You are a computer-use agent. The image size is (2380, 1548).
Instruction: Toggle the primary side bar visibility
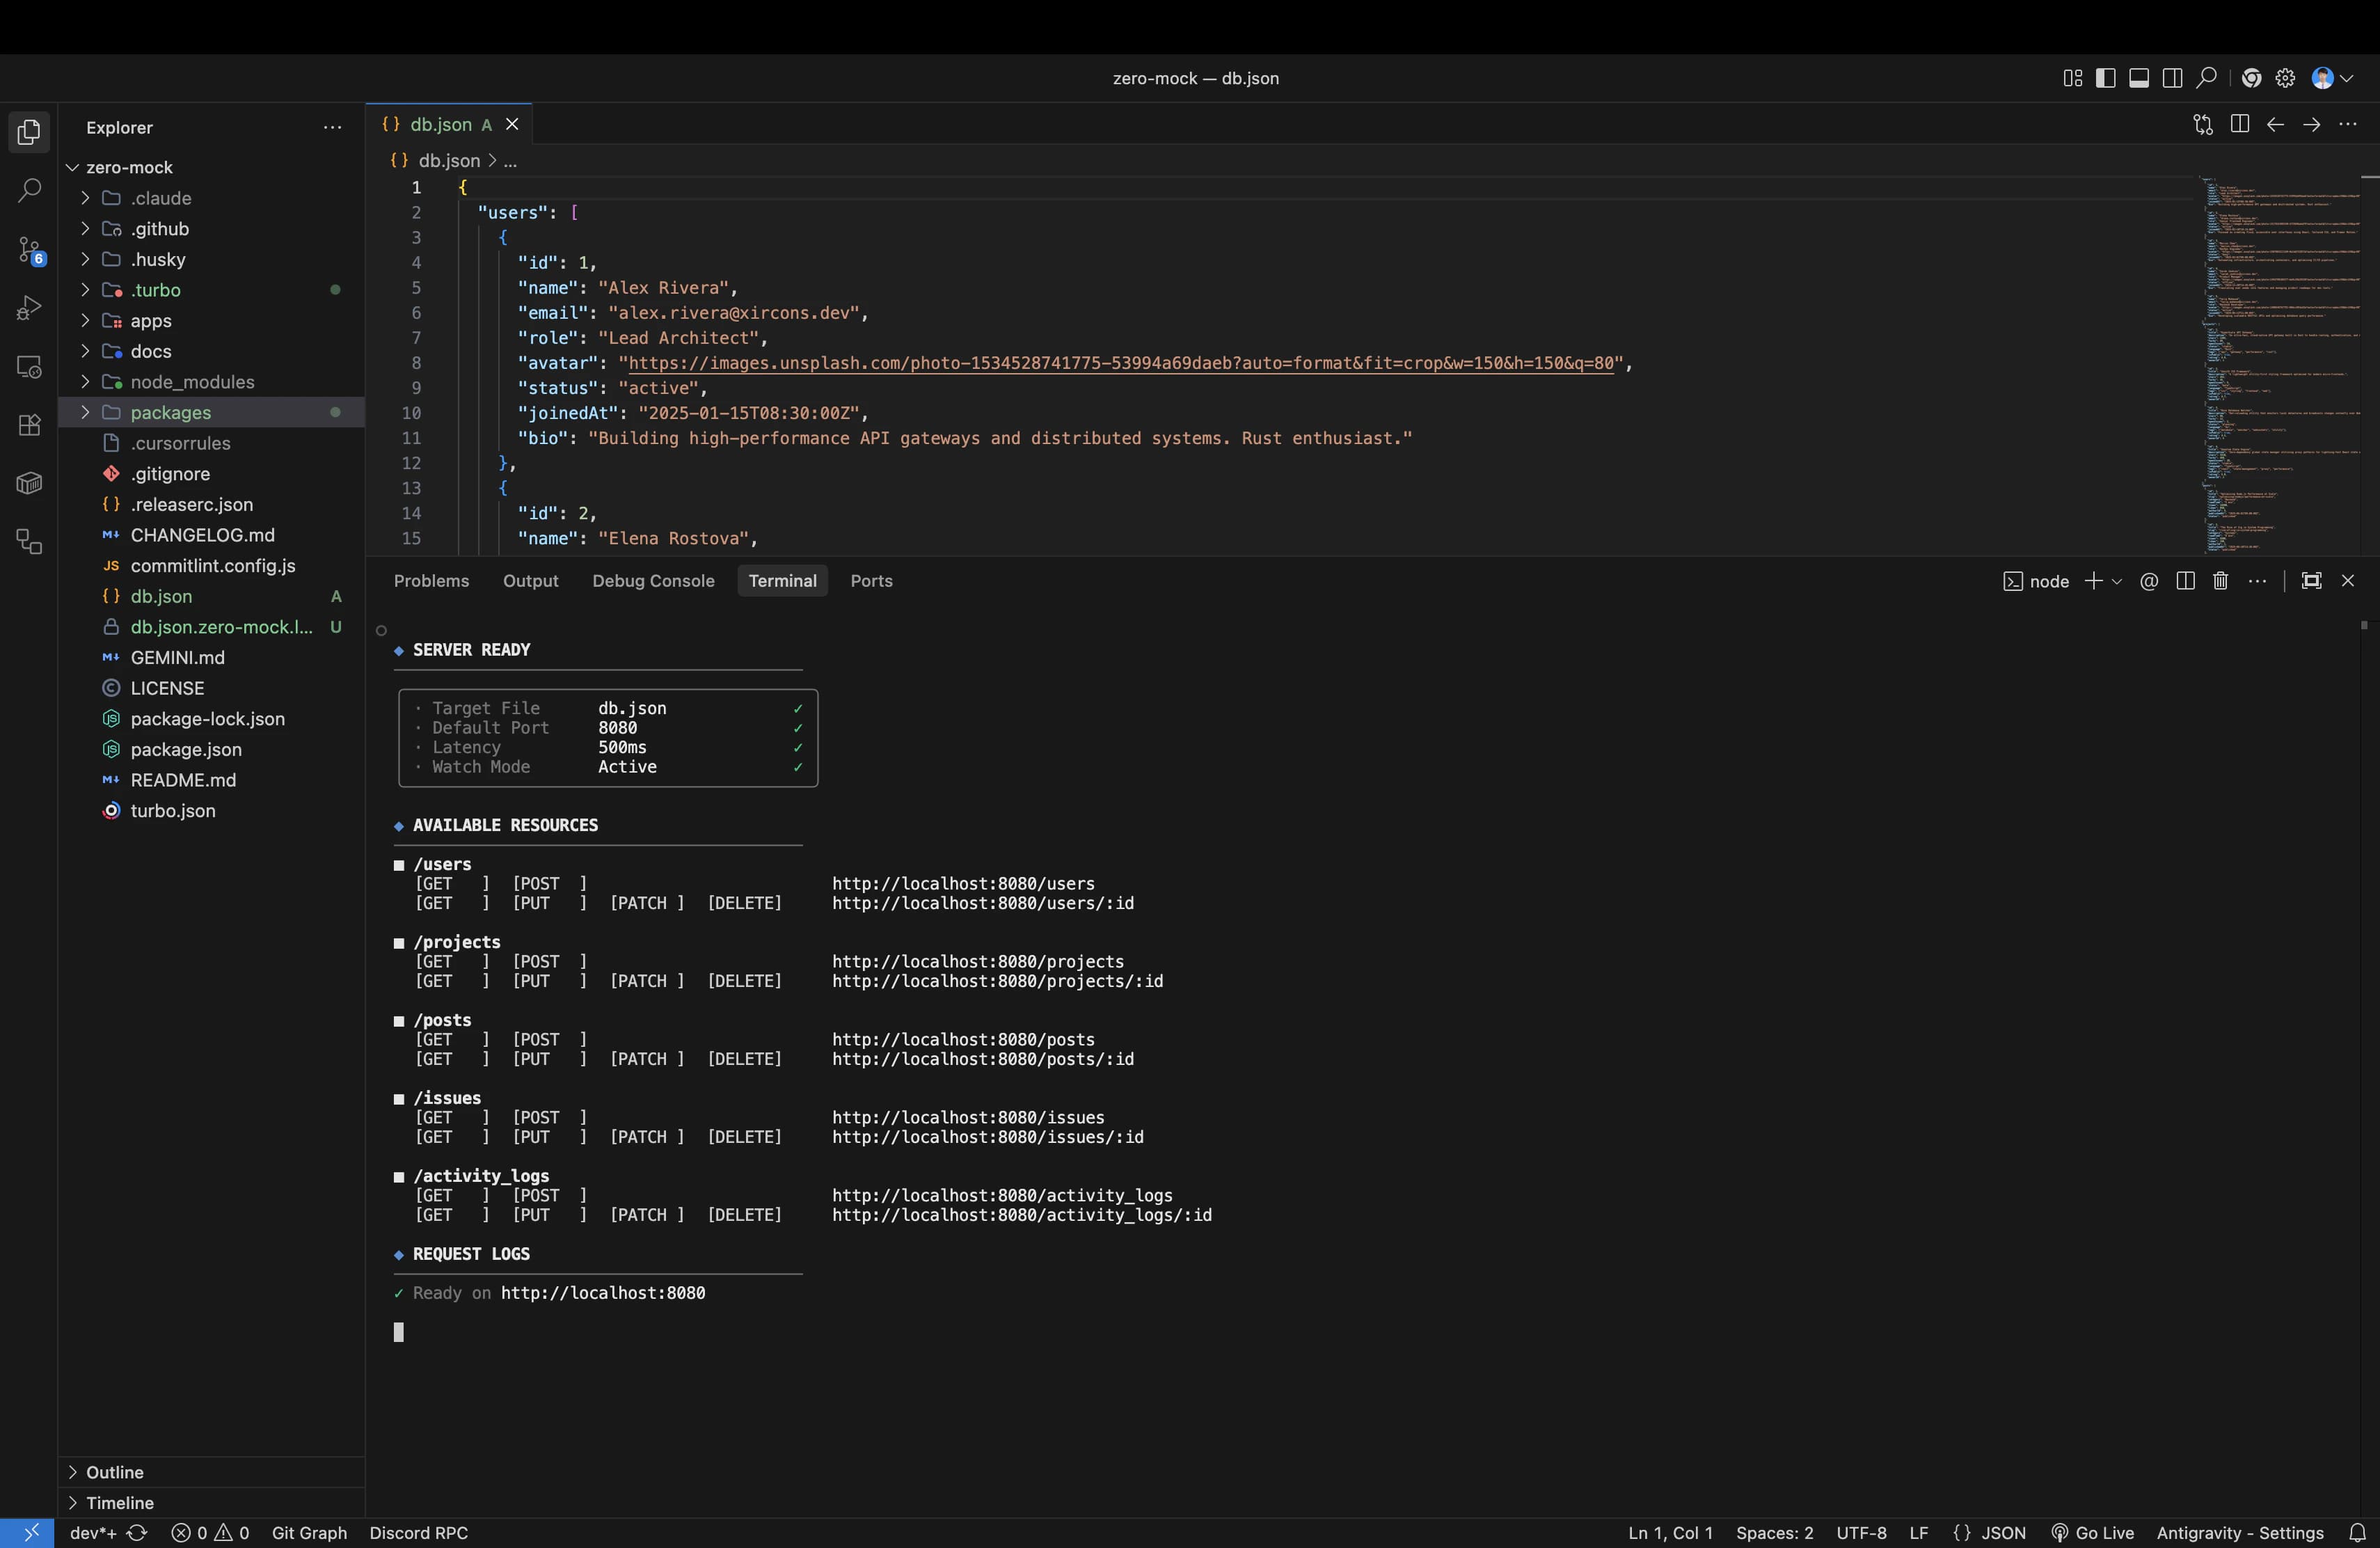pos(2105,78)
